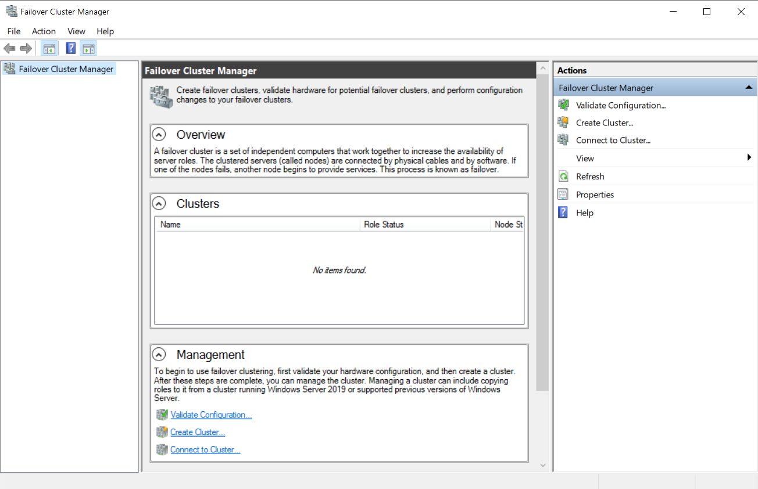Viewport: 758px width, 489px height.
Task: Open the Help menu in menu bar
Action: pyautogui.click(x=105, y=31)
